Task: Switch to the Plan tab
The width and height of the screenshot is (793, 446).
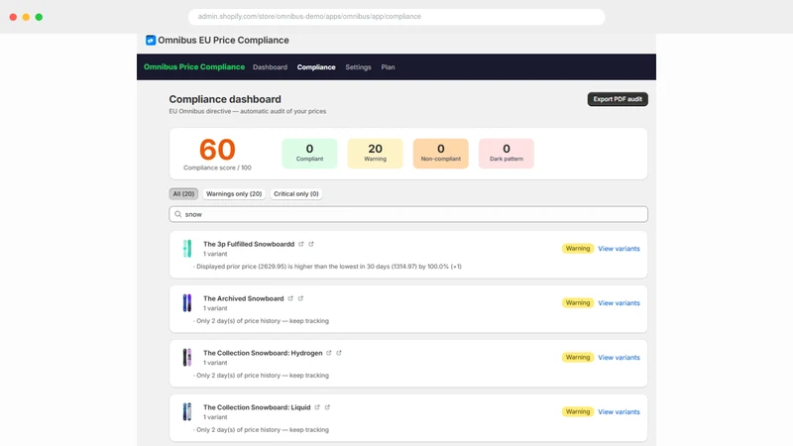Action: point(388,67)
